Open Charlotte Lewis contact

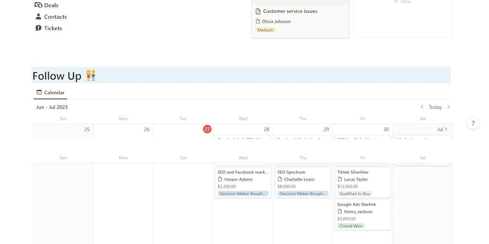[x=299, y=179]
